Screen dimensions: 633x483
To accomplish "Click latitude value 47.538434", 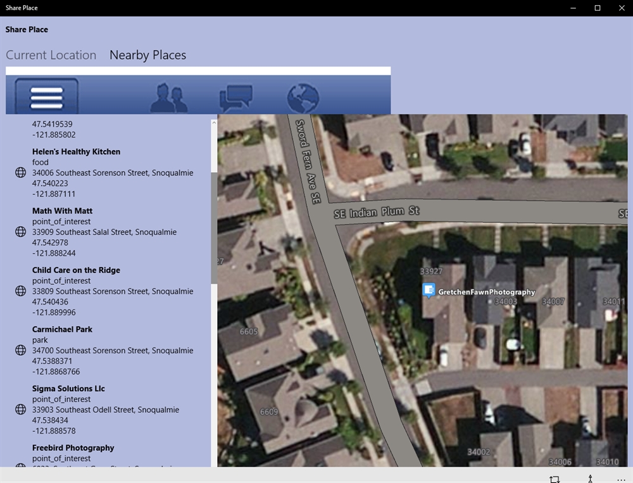I will [50, 420].
